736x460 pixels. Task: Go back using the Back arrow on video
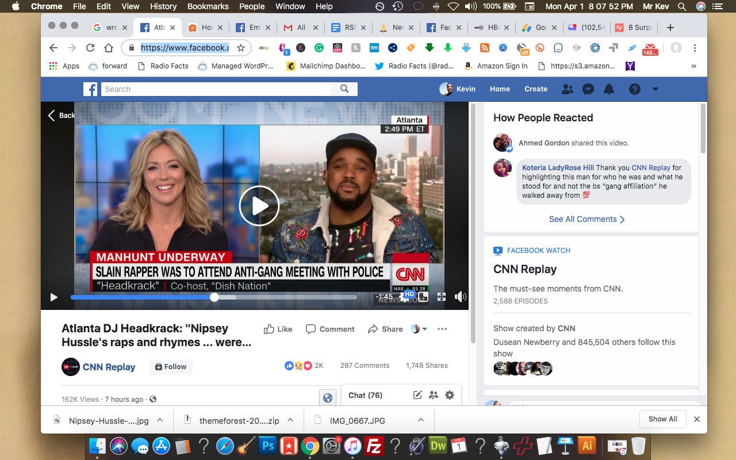pyautogui.click(x=61, y=115)
